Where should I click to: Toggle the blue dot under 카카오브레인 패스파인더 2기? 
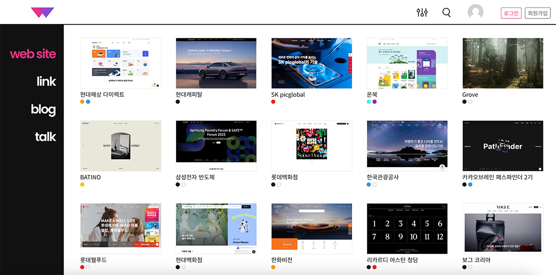[x=469, y=184]
